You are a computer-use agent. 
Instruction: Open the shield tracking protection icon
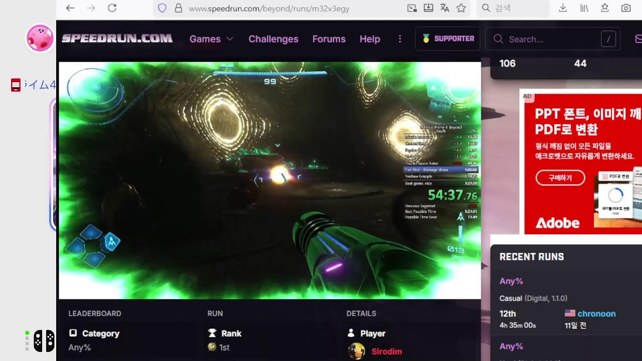pos(162,8)
